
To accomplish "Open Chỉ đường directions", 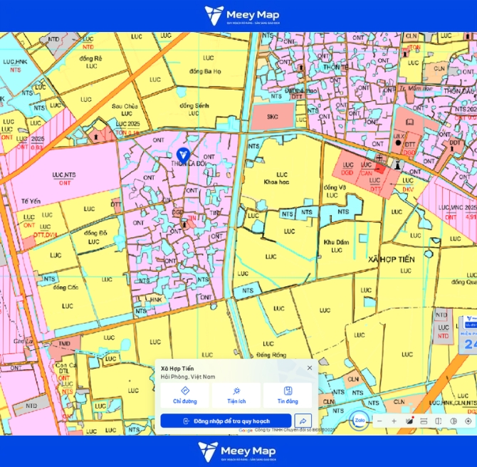I will tap(184, 395).
